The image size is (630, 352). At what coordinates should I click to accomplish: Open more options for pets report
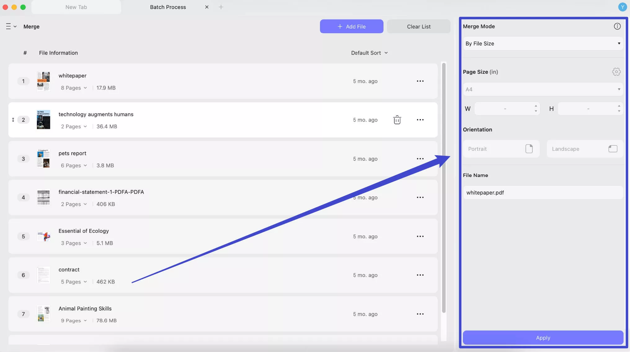click(x=420, y=159)
